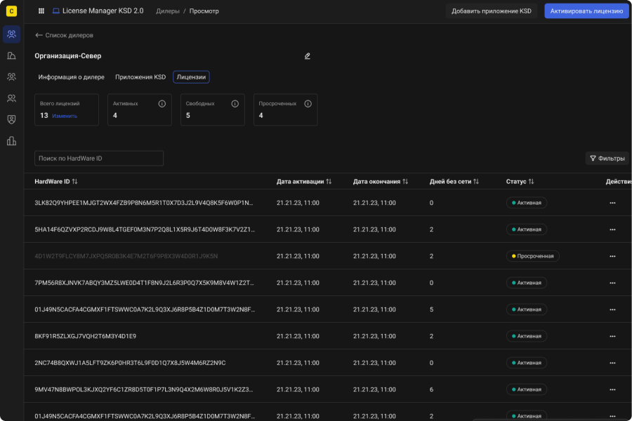
Task: Open the apps grid menu icon
Action: [x=41, y=11]
